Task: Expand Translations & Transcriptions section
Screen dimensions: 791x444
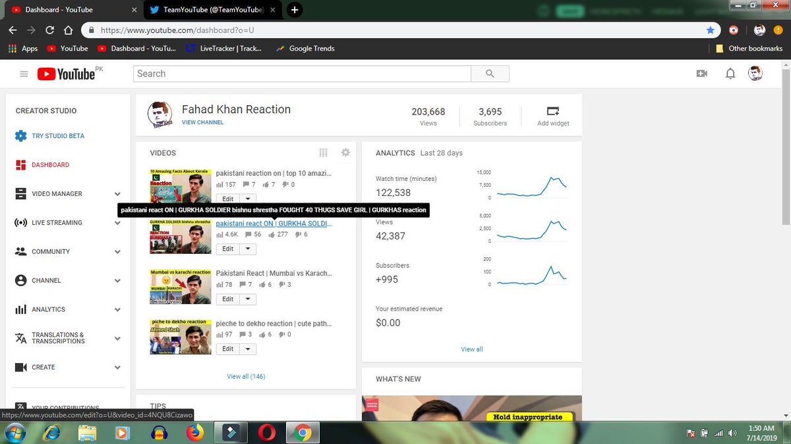Action: click(117, 339)
